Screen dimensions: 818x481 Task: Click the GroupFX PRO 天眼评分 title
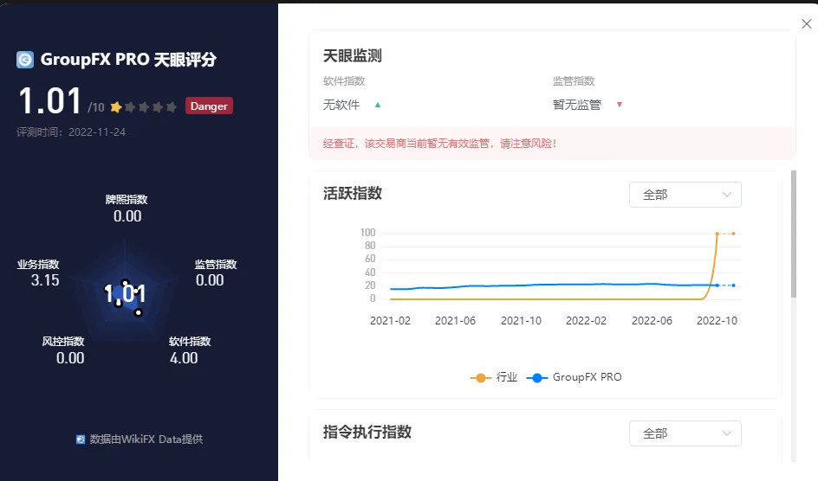click(x=128, y=60)
